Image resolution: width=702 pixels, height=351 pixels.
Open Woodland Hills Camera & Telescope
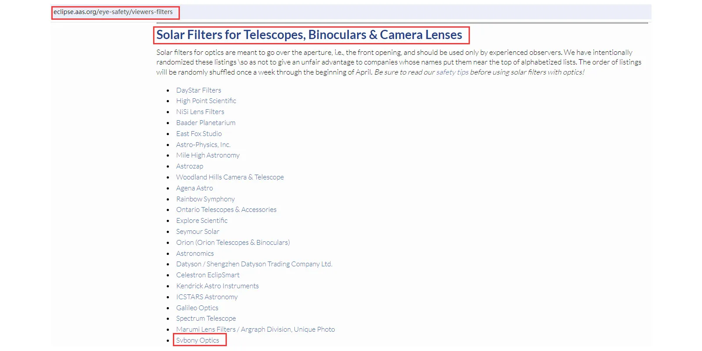(x=230, y=177)
